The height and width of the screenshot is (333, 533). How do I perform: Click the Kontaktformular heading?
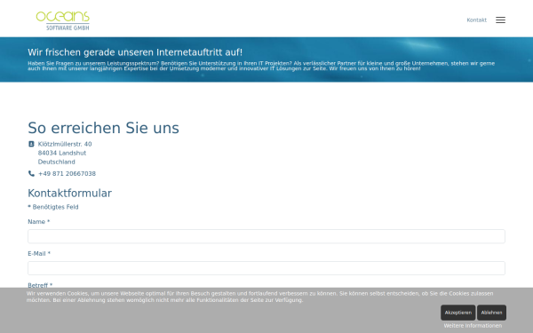(69, 193)
